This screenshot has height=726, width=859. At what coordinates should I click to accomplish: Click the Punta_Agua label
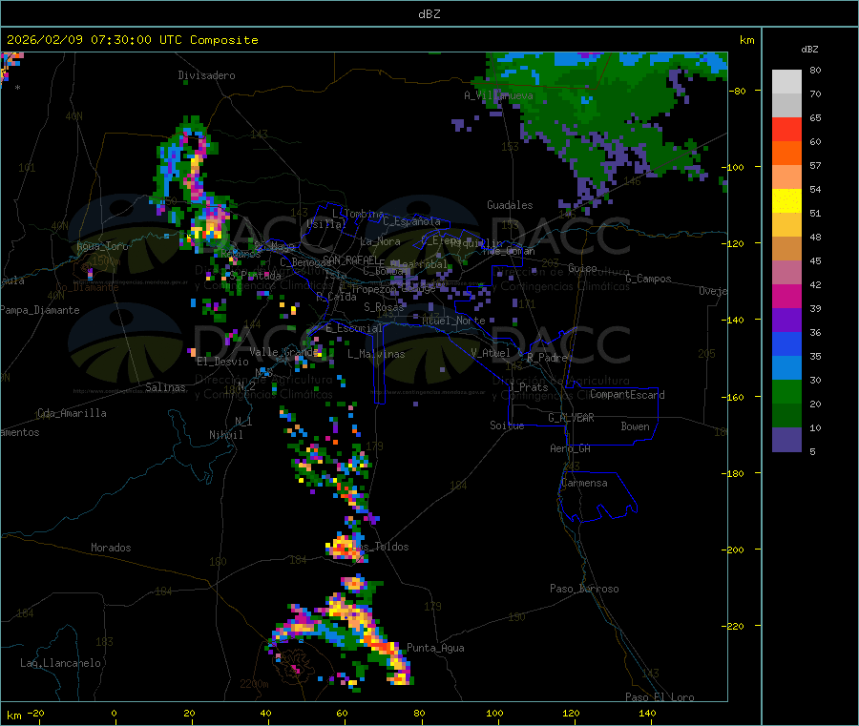click(x=435, y=648)
